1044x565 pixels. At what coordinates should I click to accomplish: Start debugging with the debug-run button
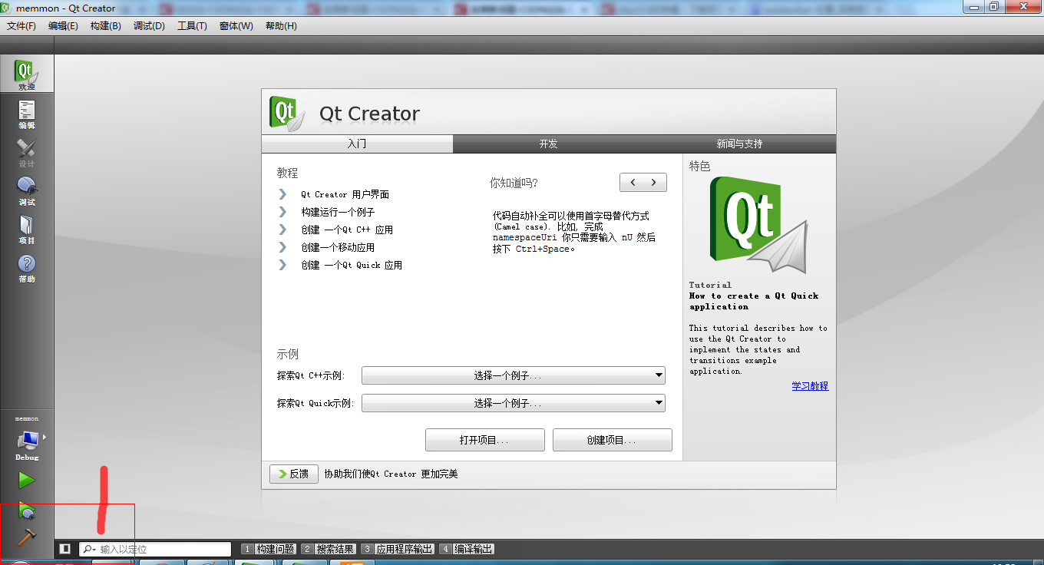pos(27,510)
